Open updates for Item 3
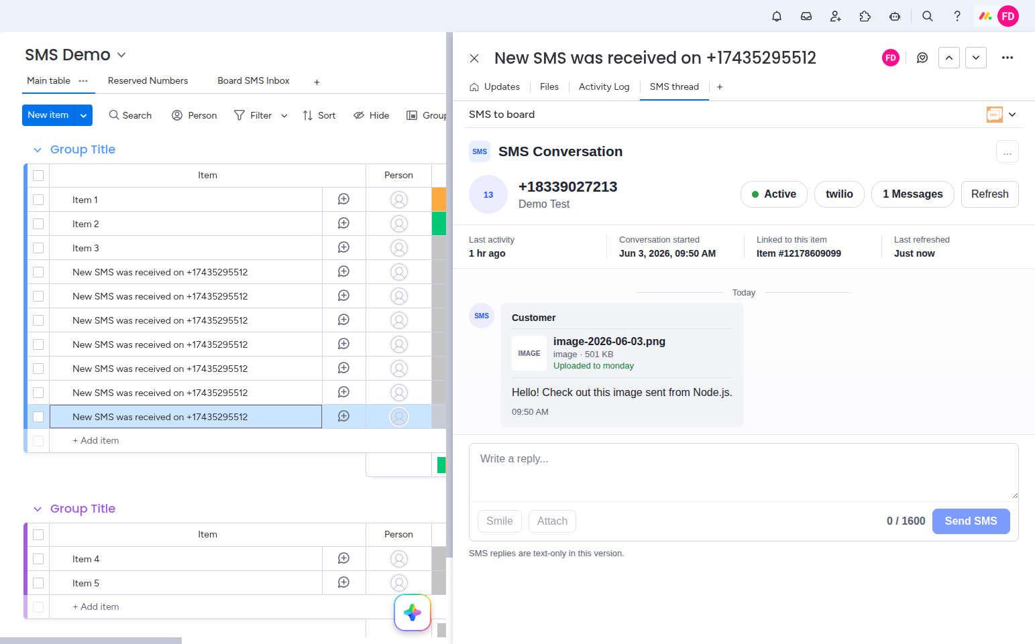 coord(343,247)
